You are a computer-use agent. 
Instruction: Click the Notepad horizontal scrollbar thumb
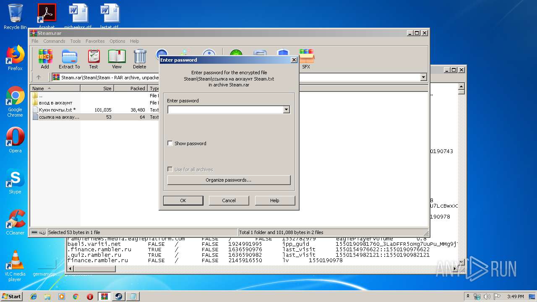coord(95,269)
